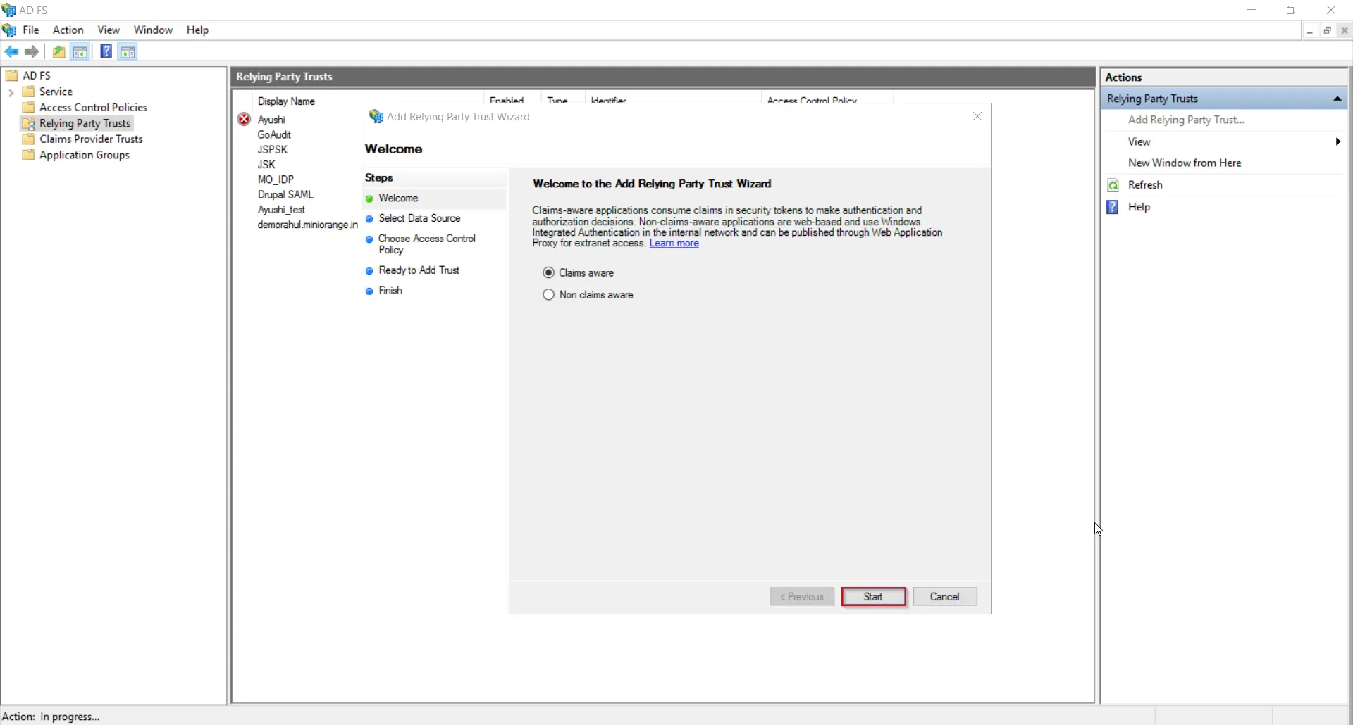Click the Up one level folder icon
This screenshot has width=1353, height=725.
tap(59, 51)
